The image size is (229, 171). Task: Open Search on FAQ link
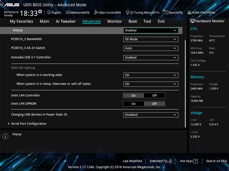click(x=216, y=161)
